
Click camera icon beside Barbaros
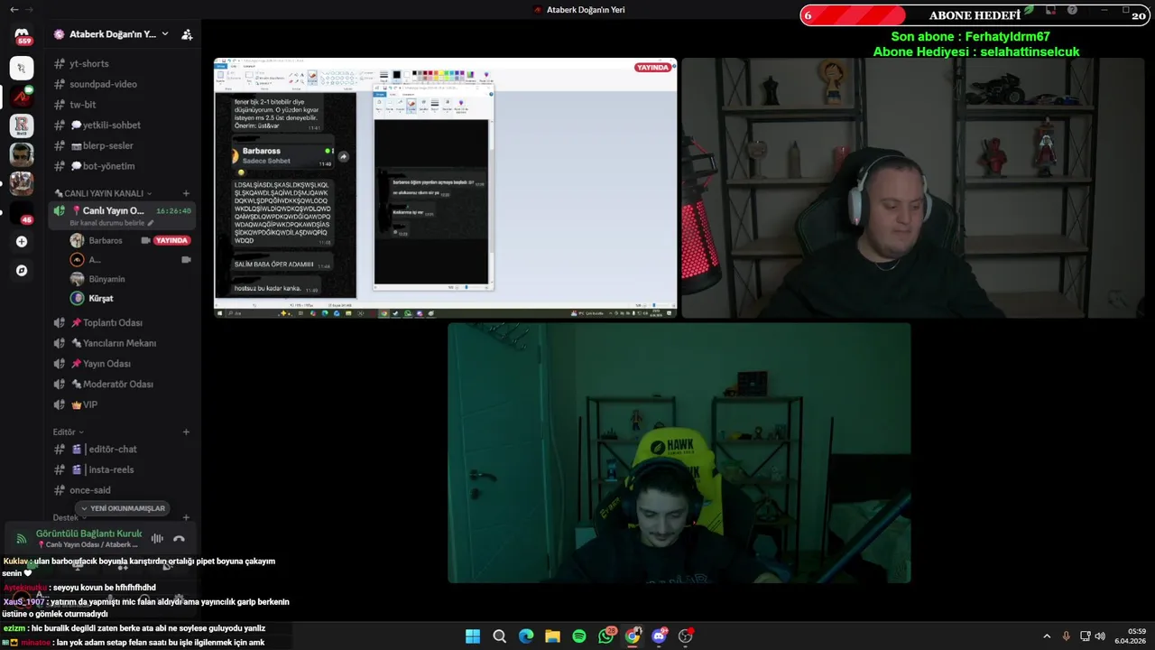tap(145, 240)
